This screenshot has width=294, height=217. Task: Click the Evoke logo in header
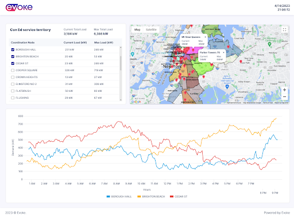[19, 7]
